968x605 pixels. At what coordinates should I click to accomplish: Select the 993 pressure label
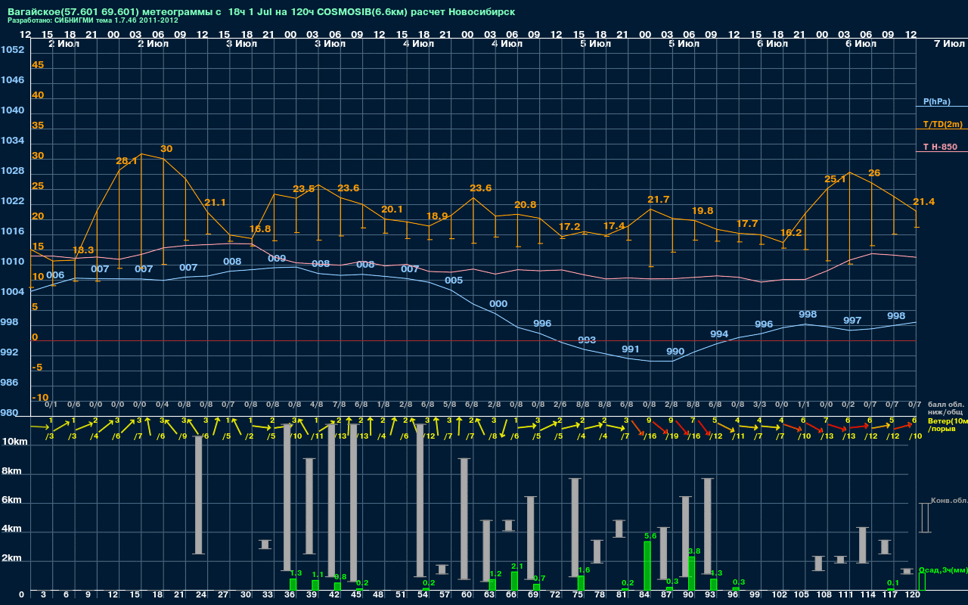click(587, 340)
